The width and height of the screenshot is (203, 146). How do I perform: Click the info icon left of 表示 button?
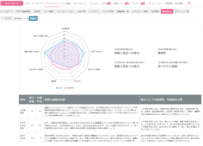click(27, 19)
